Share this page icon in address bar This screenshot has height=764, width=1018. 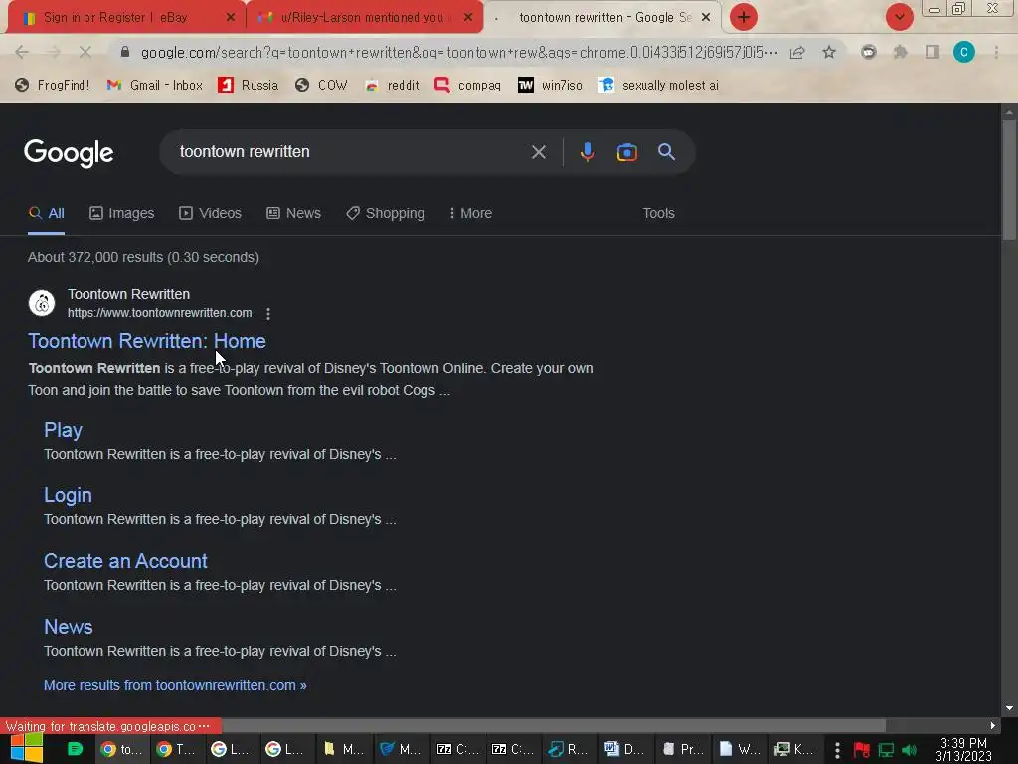(798, 52)
